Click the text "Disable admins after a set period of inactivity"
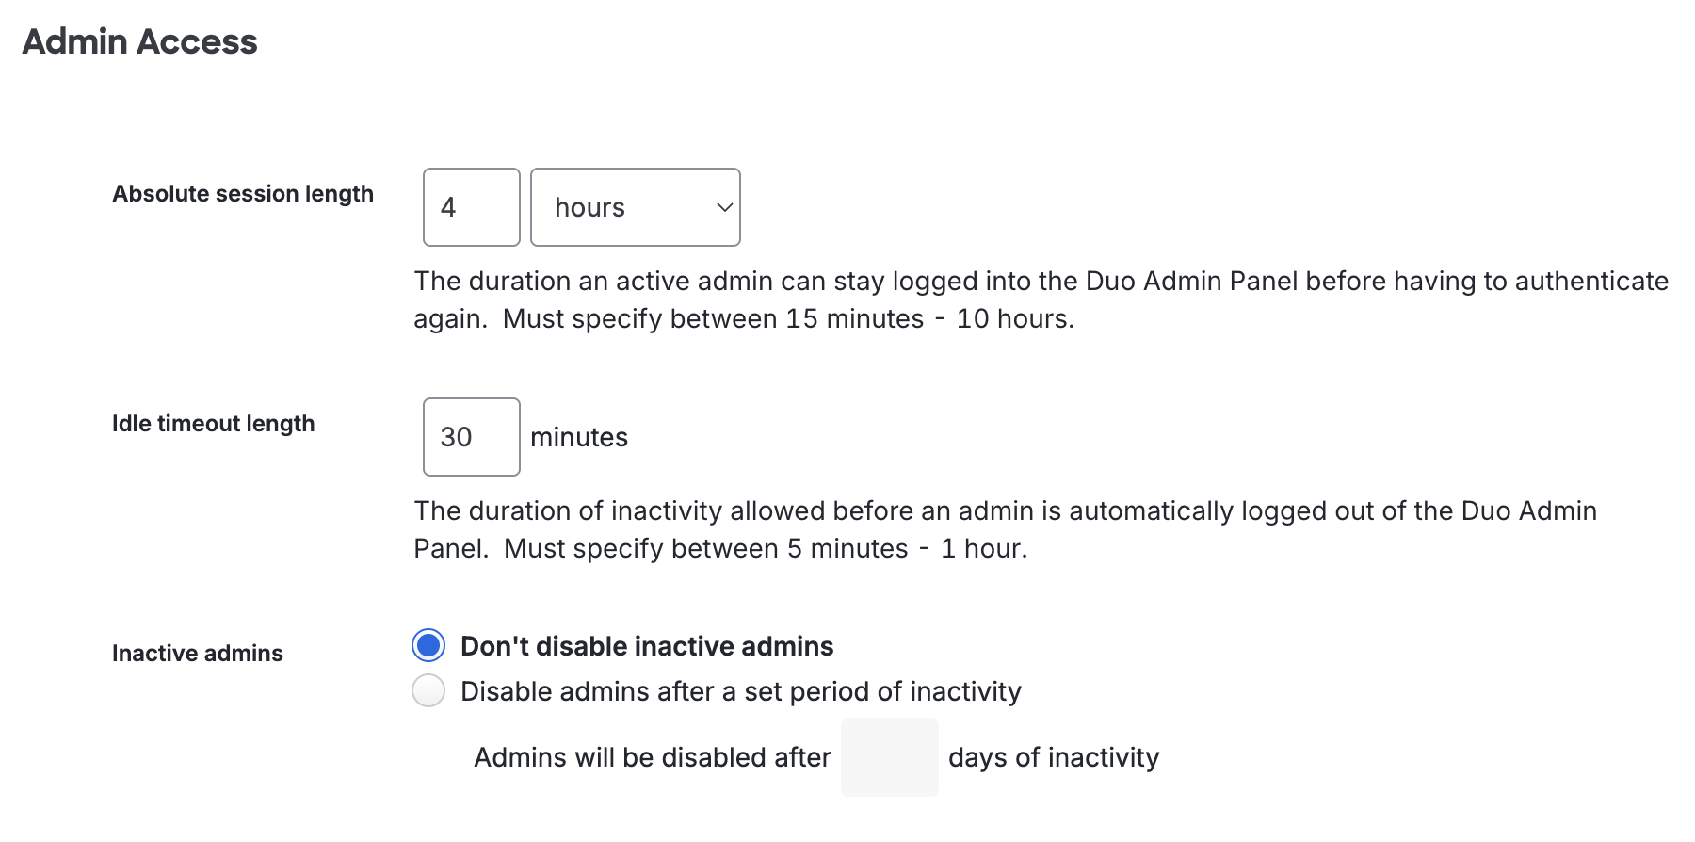 pyautogui.click(x=740, y=690)
